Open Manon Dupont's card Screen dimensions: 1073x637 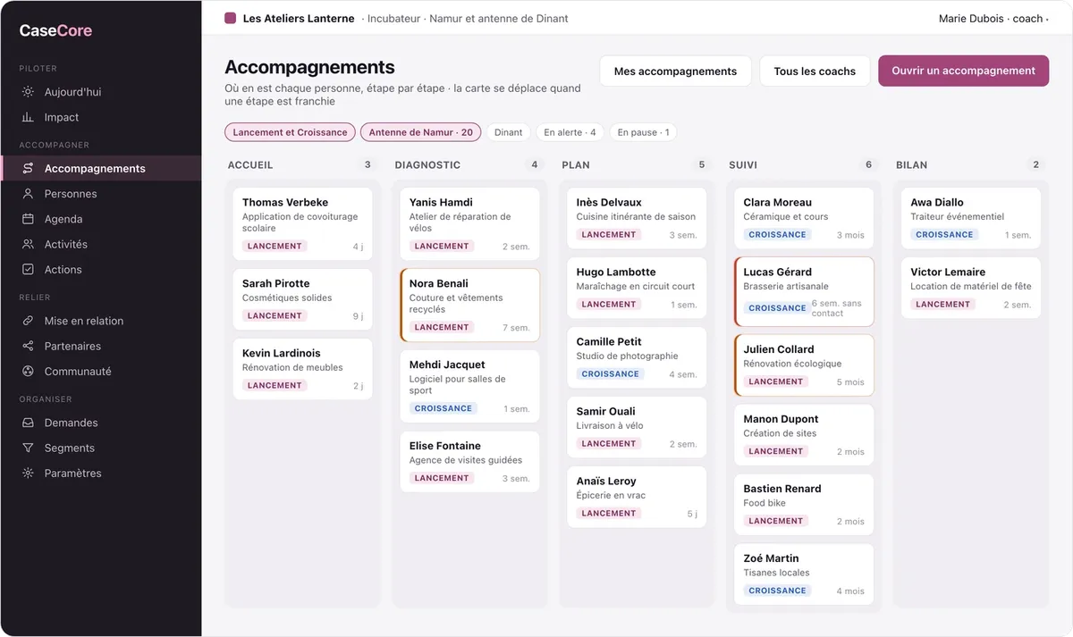(x=804, y=435)
